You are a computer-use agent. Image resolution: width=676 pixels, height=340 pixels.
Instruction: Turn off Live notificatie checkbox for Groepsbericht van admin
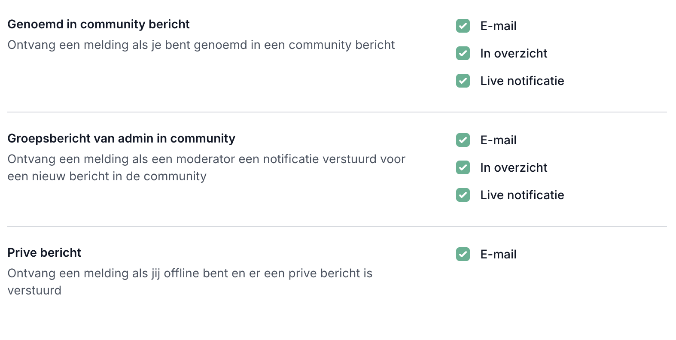click(x=463, y=195)
